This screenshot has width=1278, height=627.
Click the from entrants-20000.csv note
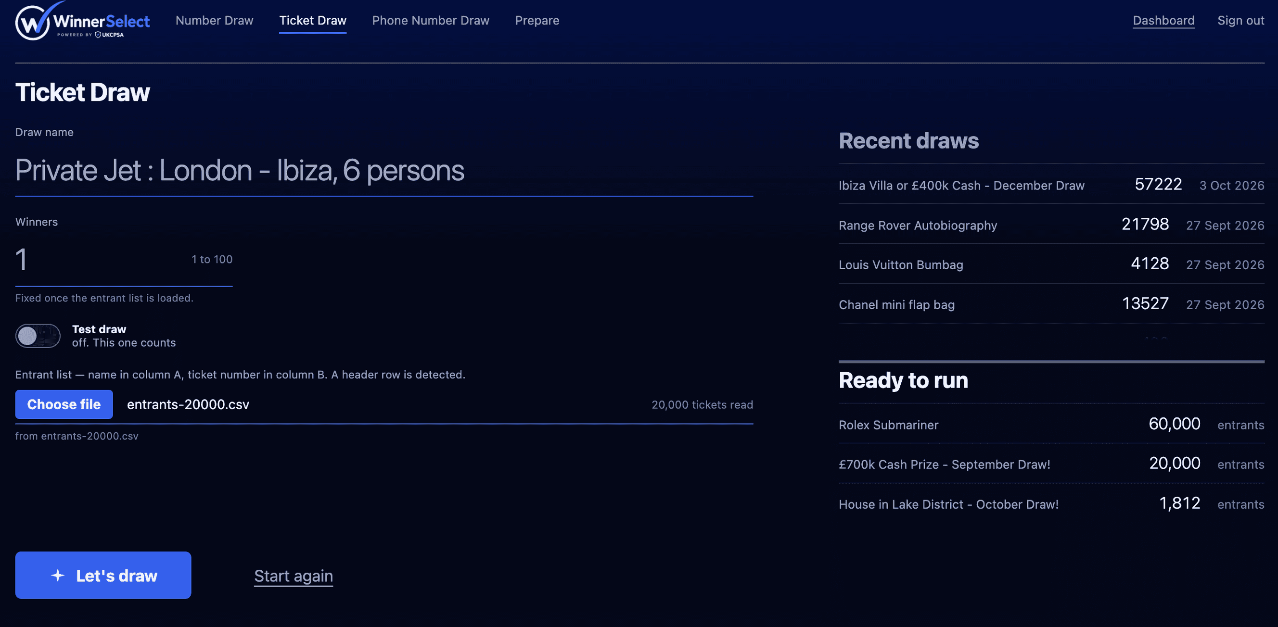click(x=77, y=436)
